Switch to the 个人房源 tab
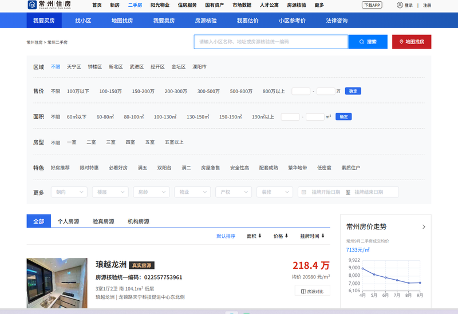This screenshot has width=458, height=314. click(68, 221)
